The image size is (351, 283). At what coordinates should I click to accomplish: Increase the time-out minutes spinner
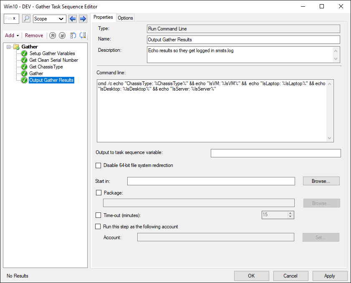pos(290,213)
